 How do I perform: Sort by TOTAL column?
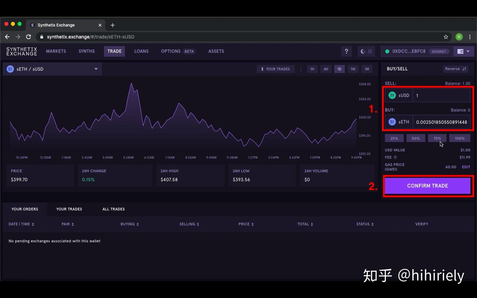305,224
